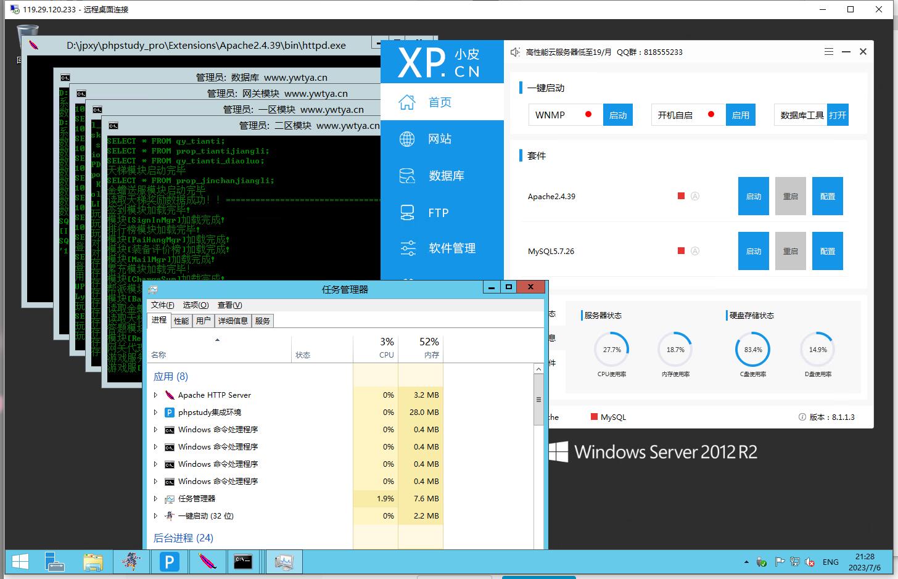Click the circled A icon beside Apache2.4.39
The width and height of the screenshot is (898, 579).
[694, 196]
